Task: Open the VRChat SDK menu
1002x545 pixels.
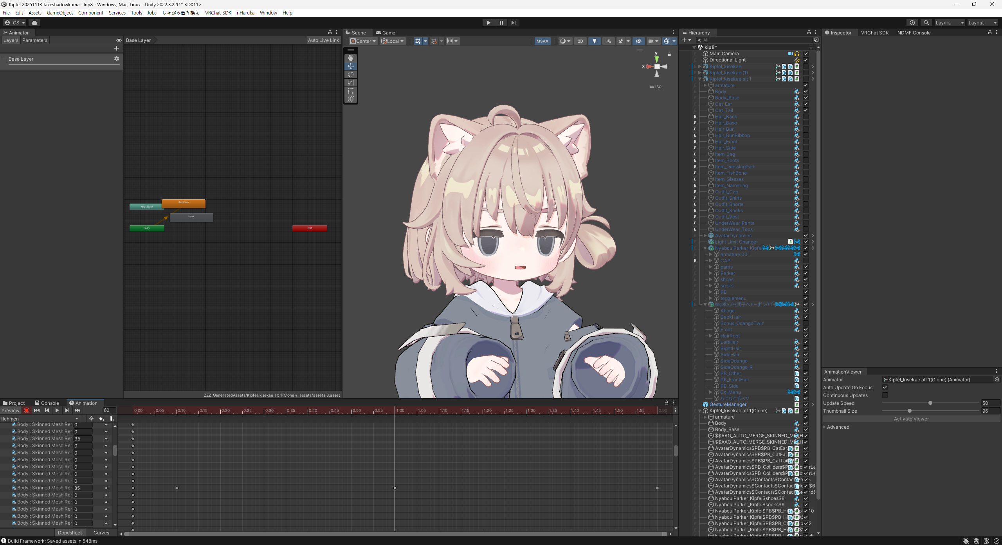Action: coord(218,13)
